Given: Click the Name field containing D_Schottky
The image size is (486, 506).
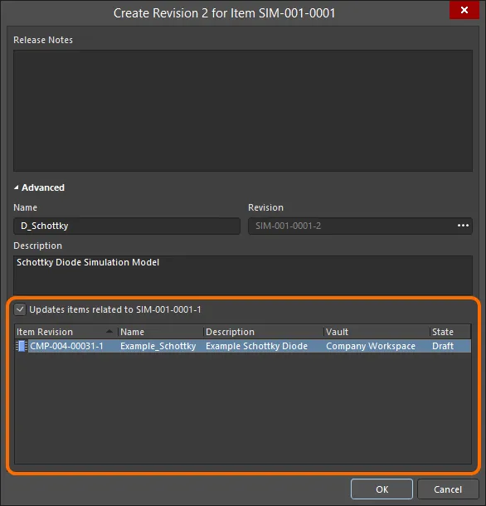Looking at the screenshot, I should (127, 226).
